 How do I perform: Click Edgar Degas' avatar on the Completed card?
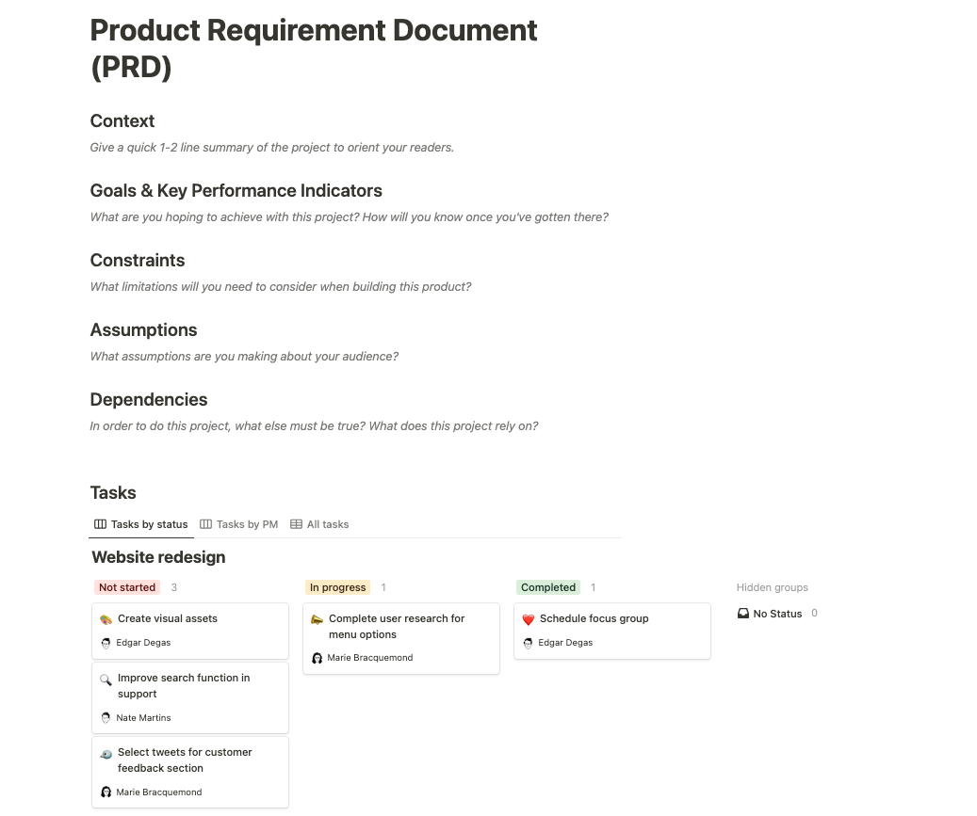[529, 643]
